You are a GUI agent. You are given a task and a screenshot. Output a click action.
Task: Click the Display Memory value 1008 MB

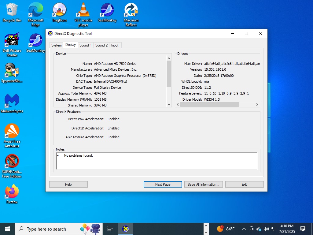coord(100,99)
